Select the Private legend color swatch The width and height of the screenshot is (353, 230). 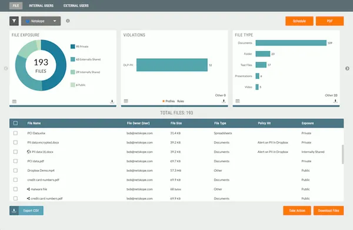73,46
